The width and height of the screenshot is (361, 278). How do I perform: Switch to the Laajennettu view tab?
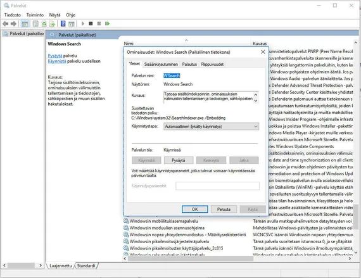61,266
